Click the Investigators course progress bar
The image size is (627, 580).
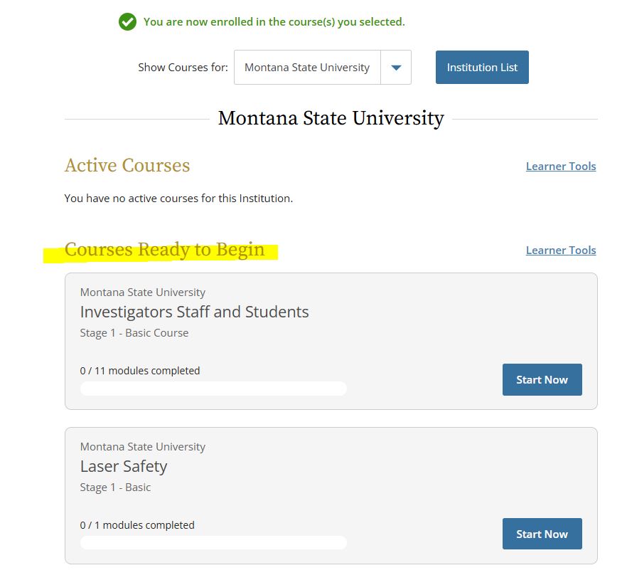pos(213,389)
